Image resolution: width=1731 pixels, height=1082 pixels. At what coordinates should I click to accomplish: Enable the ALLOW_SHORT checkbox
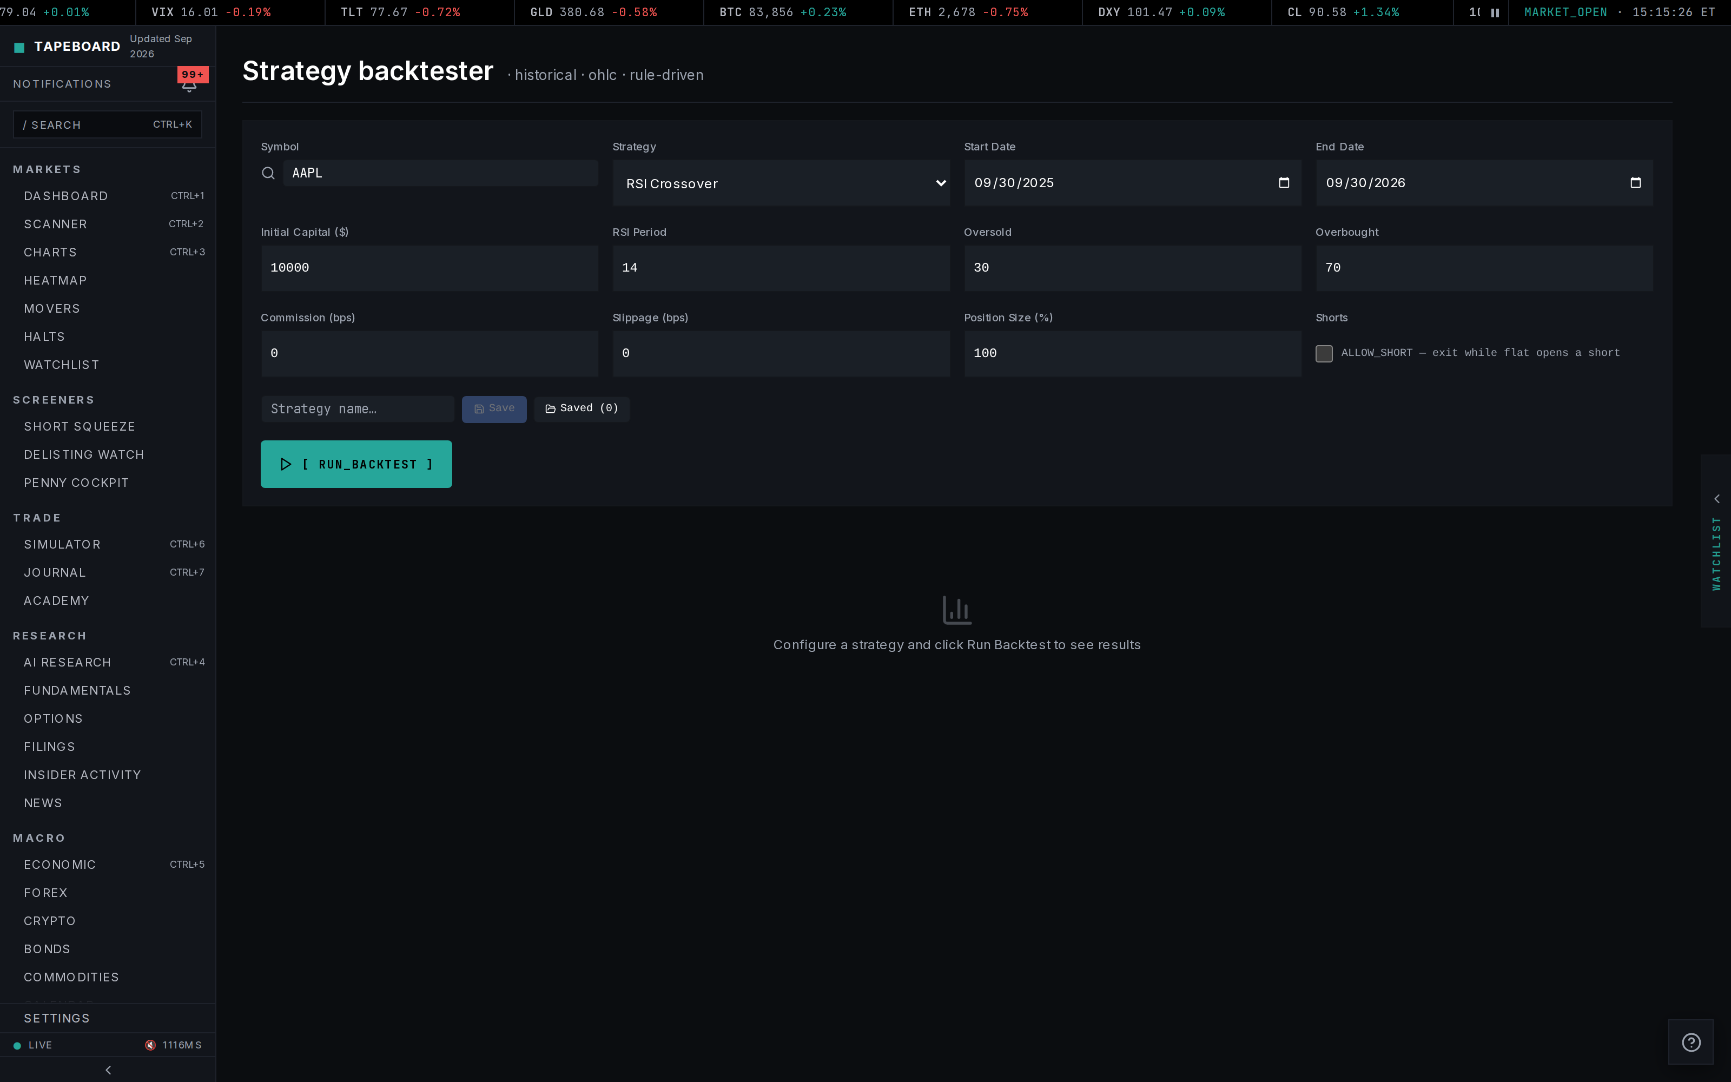click(1324, 353)
